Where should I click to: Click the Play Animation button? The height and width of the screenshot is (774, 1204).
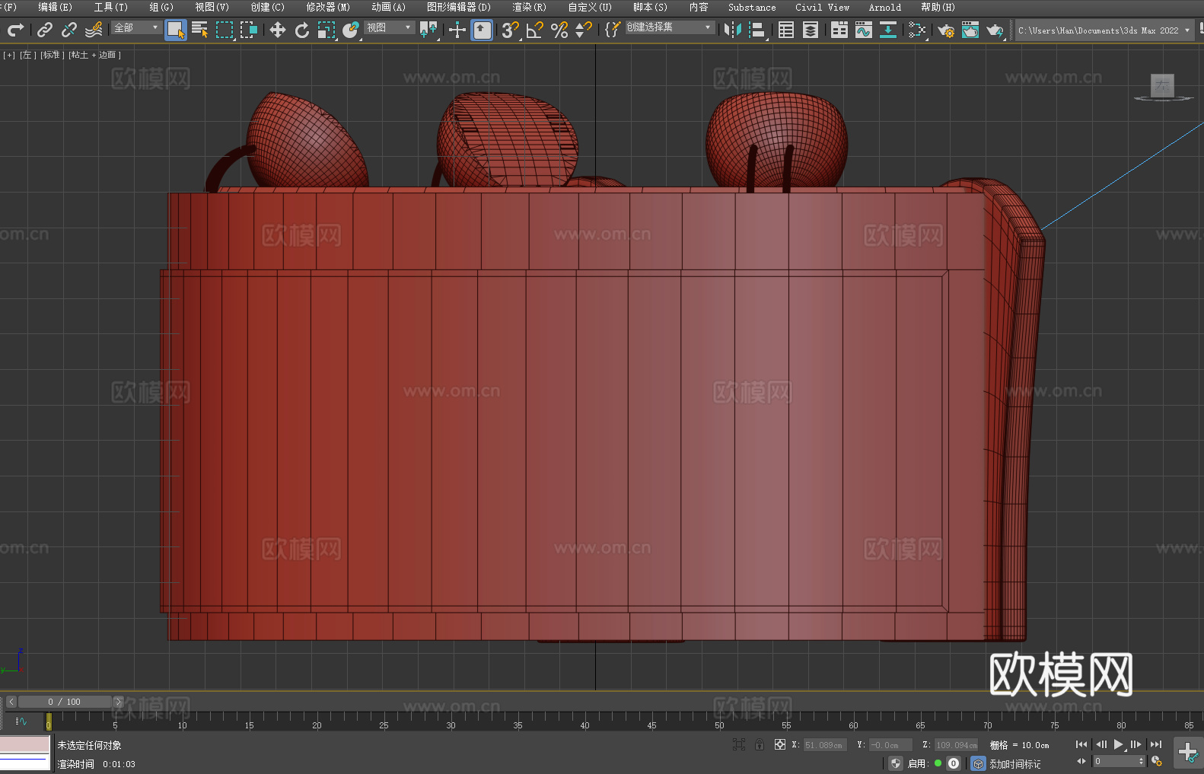coord(1119,744)
